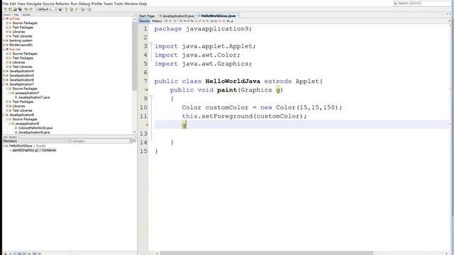Click the Undo toolbar icon
Screen dimensions: 454x255
tap(26, 9)
